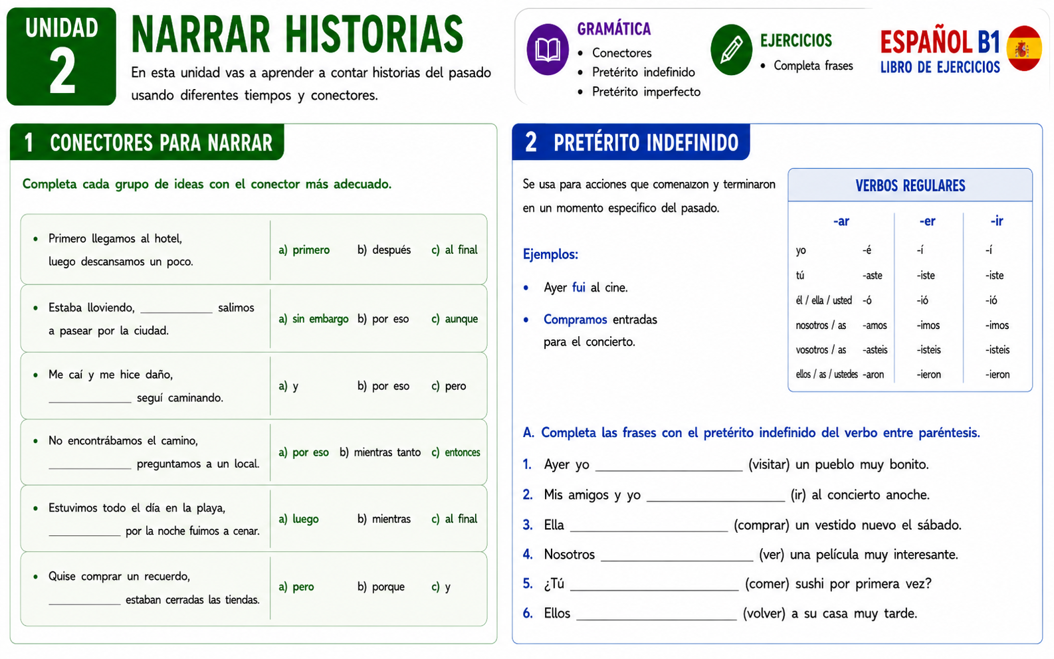Pick a) por eso for No encontrábamos

(x=304, y=452)
